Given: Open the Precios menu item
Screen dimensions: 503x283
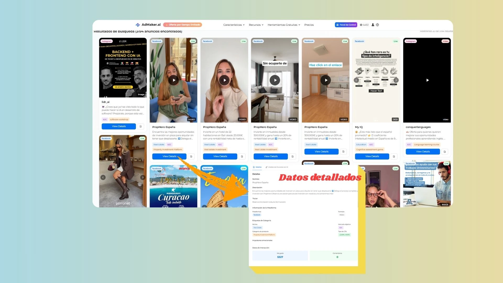Looking at the screenshot, I should [309, 25].
